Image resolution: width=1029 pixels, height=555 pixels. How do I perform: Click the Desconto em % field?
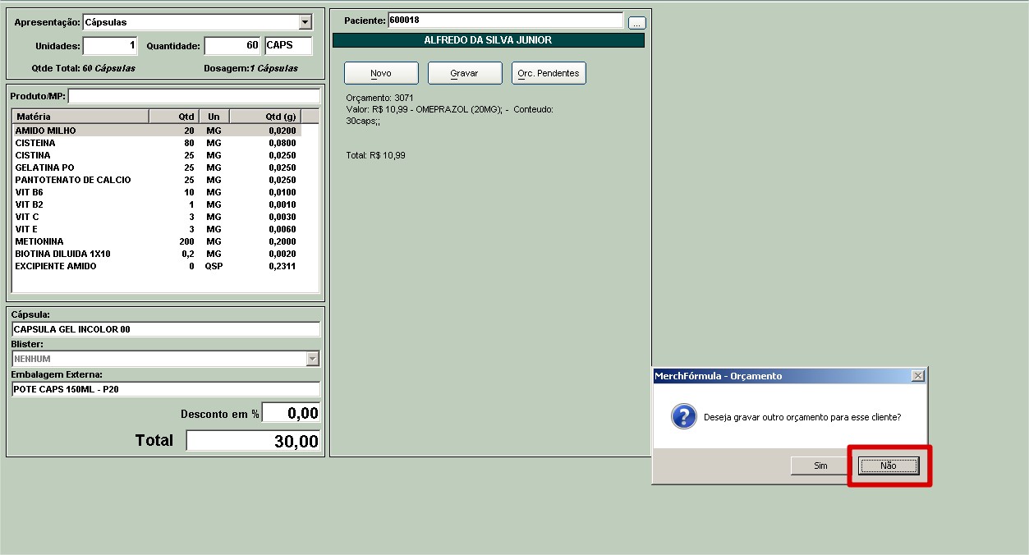(291, 414)
